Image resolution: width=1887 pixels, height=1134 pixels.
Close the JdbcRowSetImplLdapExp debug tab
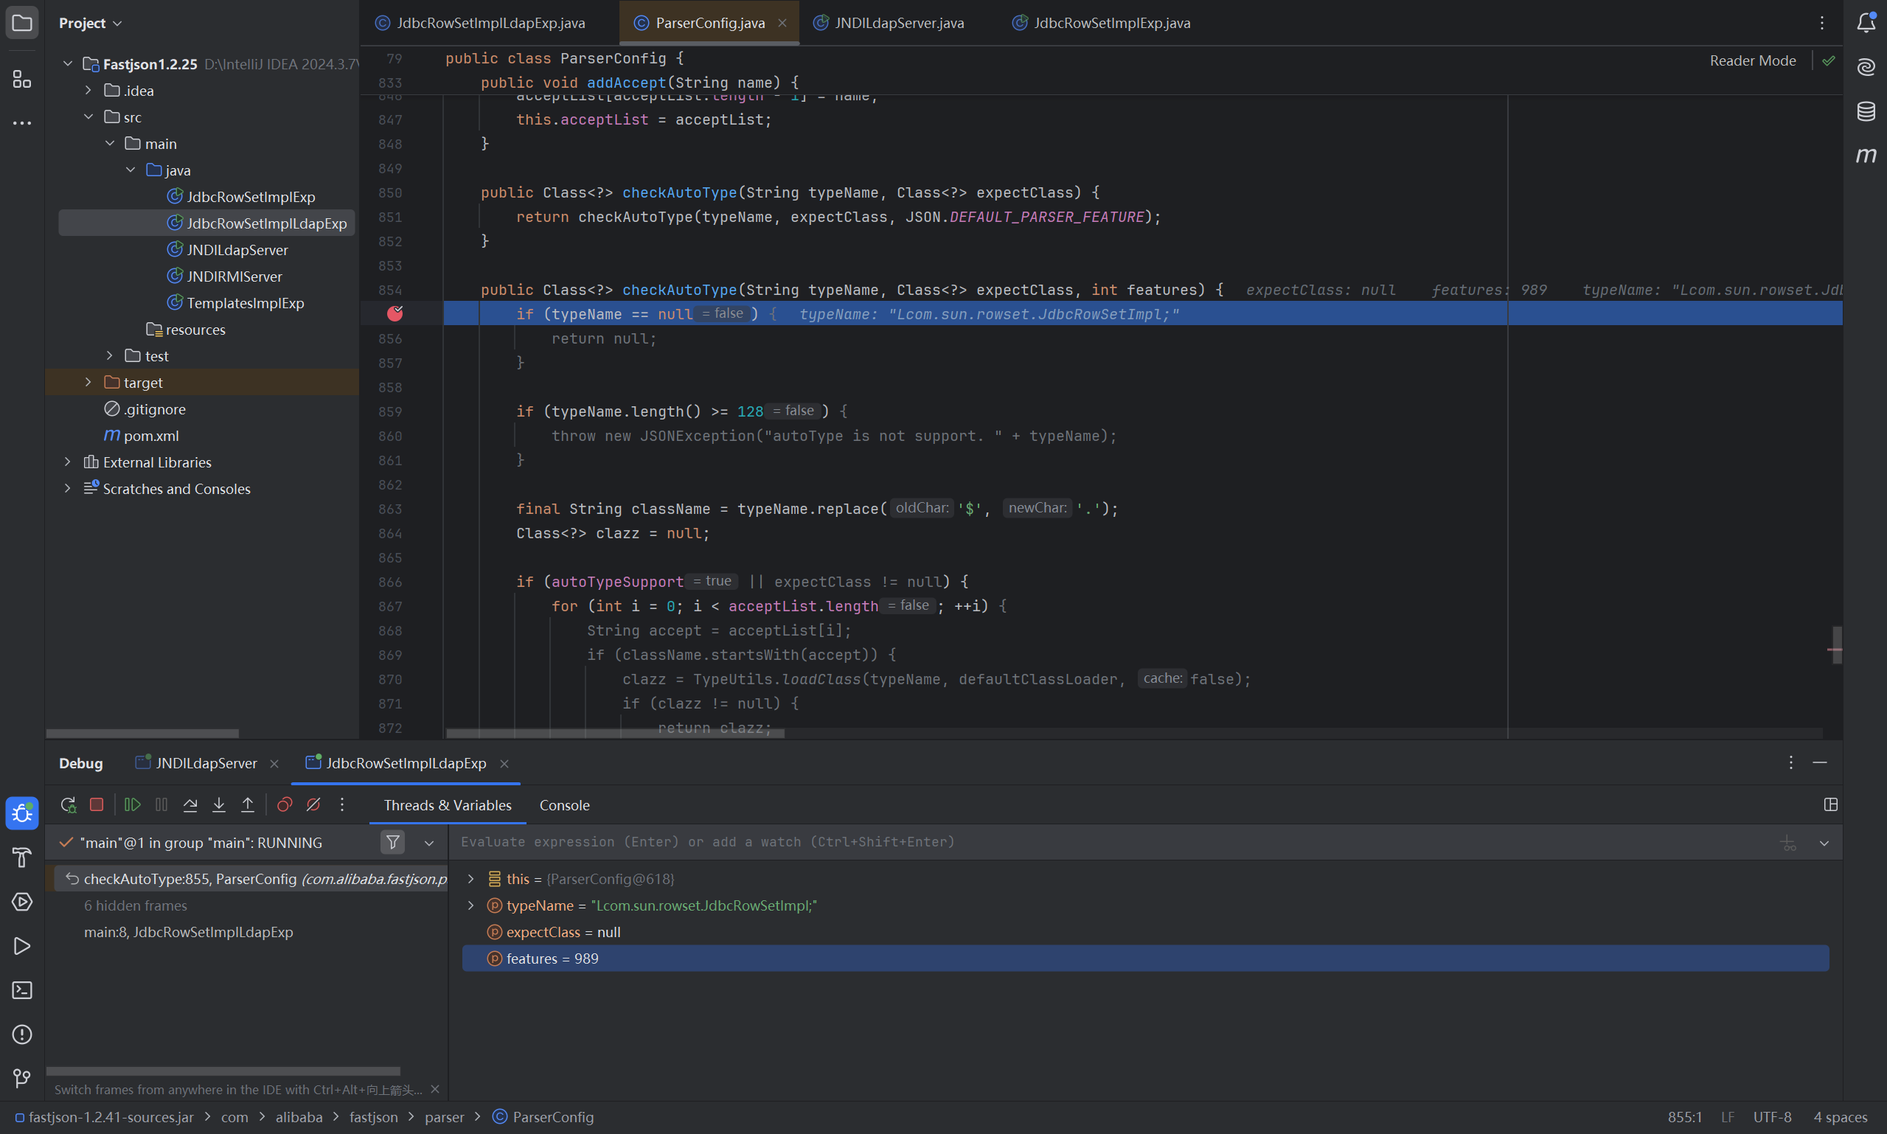tap(504, 763)
